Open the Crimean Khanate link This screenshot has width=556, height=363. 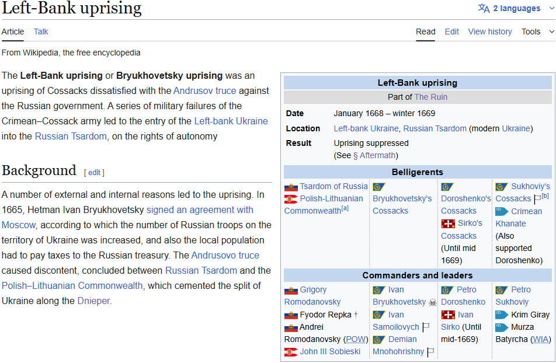[519, 218]
